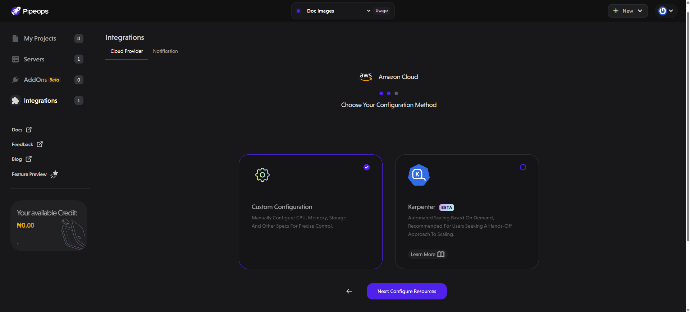Click the Learn More button
Screen dimensions: 690x312
(428, 254)
